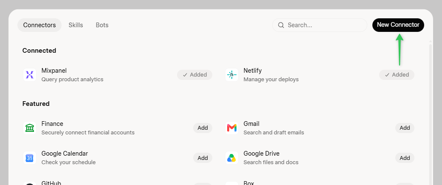Click 'Manage your deploys' description
Viewport: 442px width, 185px height.
click(271, 80)
